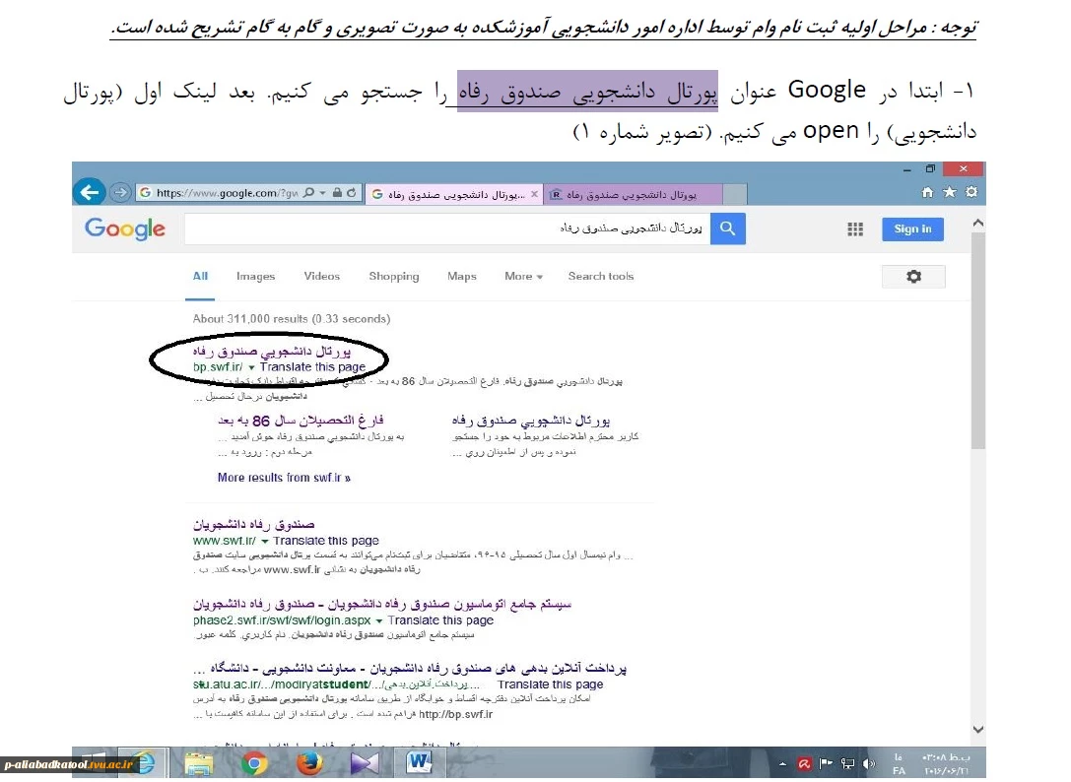Open the right-hand sitelink under the first result
The width and height of the screenshot is (1071, 782).
coord(531,421)
